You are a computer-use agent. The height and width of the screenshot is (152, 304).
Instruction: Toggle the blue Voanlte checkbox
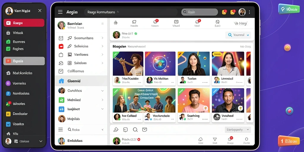(x=8, y=124)
